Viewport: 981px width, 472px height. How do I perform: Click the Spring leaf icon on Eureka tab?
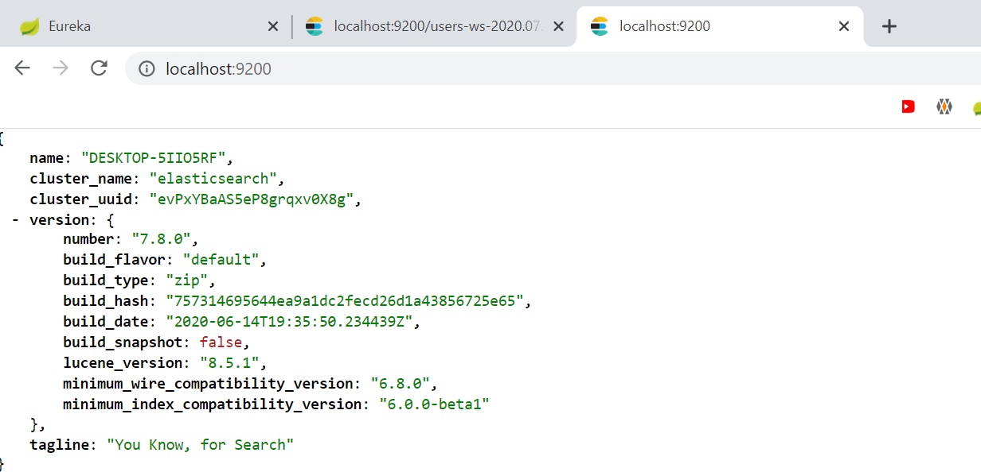pyautogui.click(x=29, y=26)
